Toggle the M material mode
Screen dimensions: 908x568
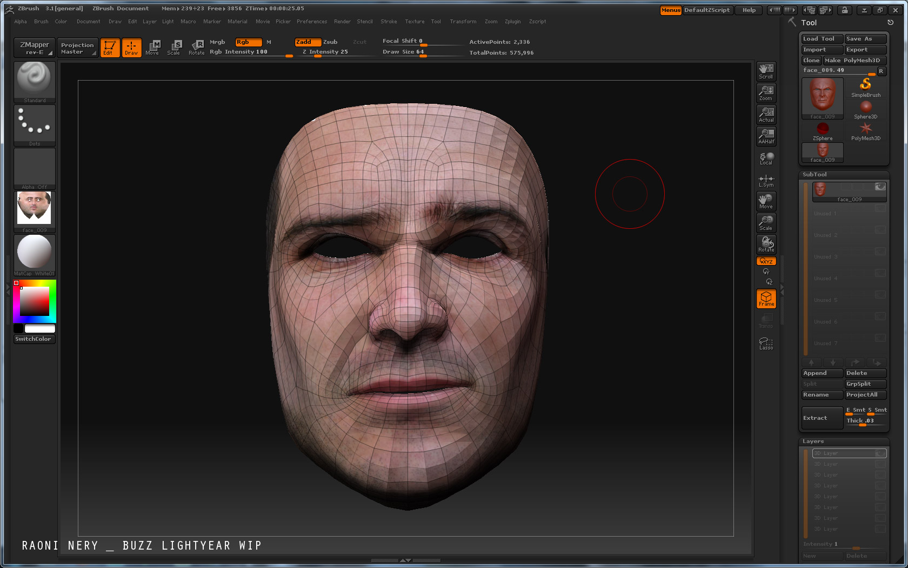click(x=269, y=42)
